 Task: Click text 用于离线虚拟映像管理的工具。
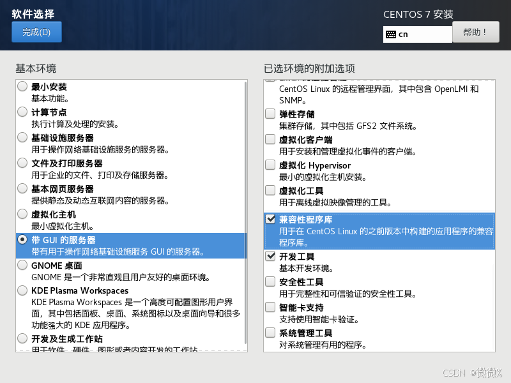(x=335, y=202)
